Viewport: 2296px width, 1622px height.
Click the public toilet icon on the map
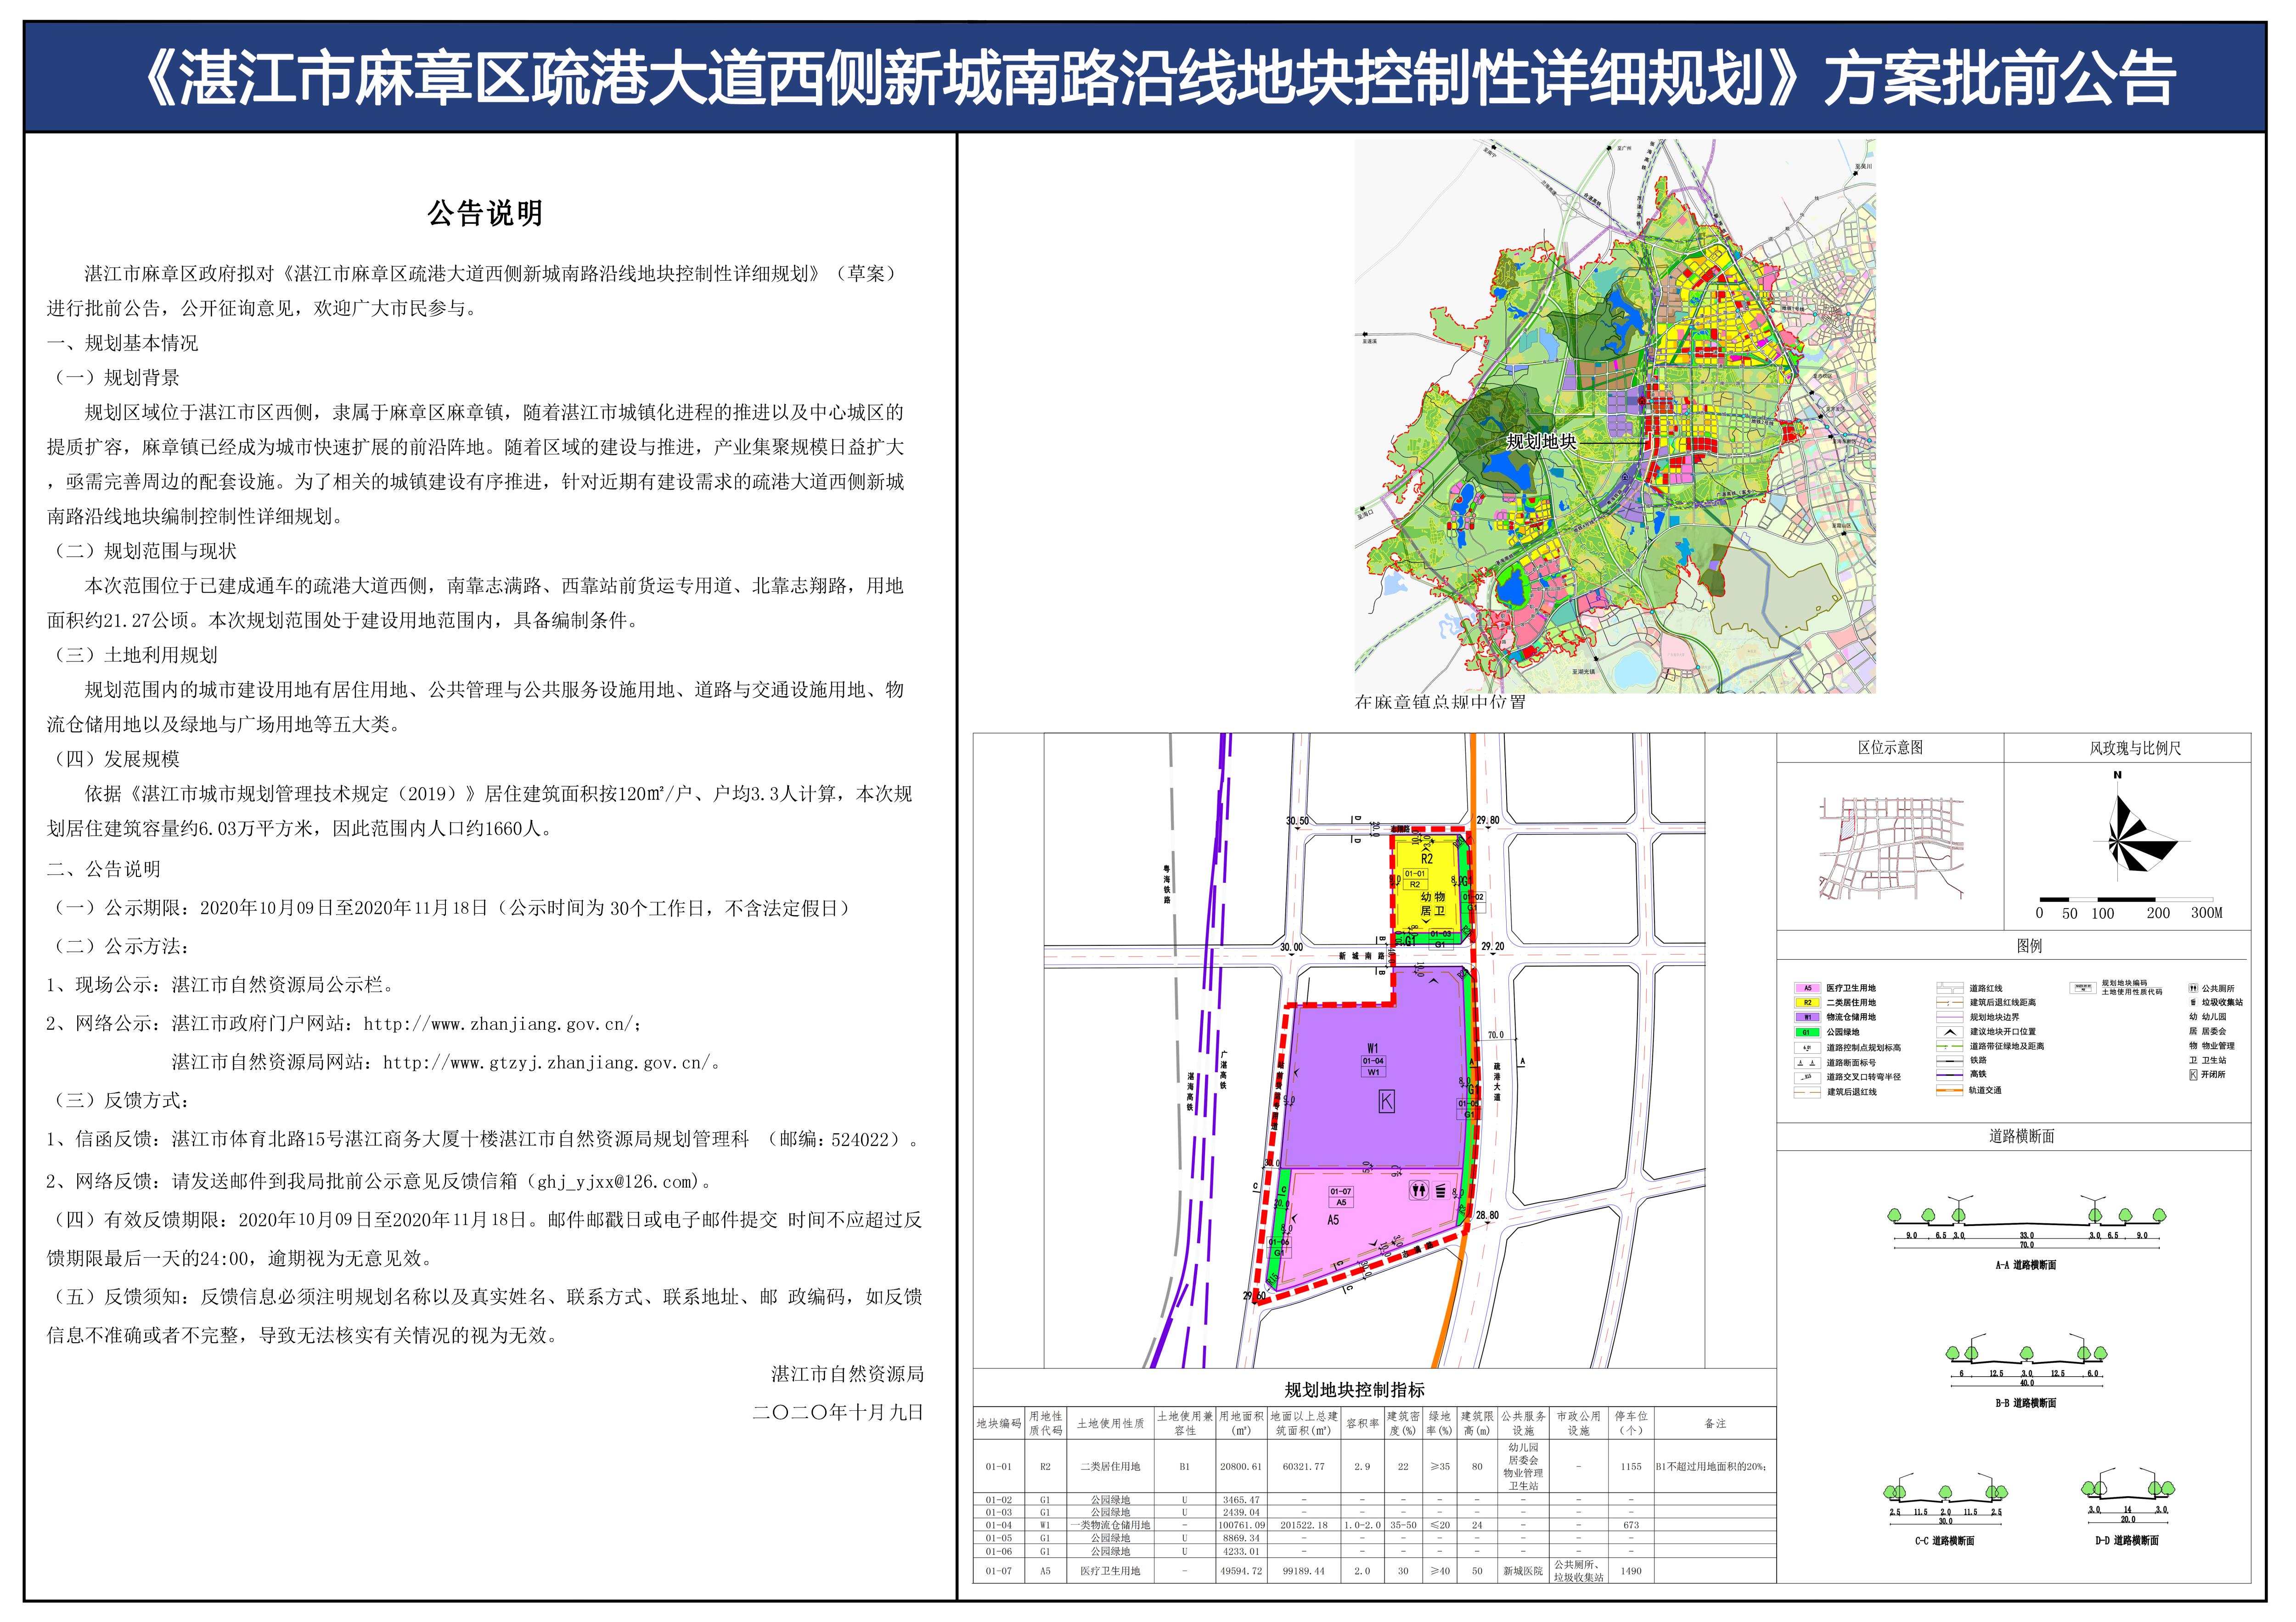click(x=1418, y=1191)
